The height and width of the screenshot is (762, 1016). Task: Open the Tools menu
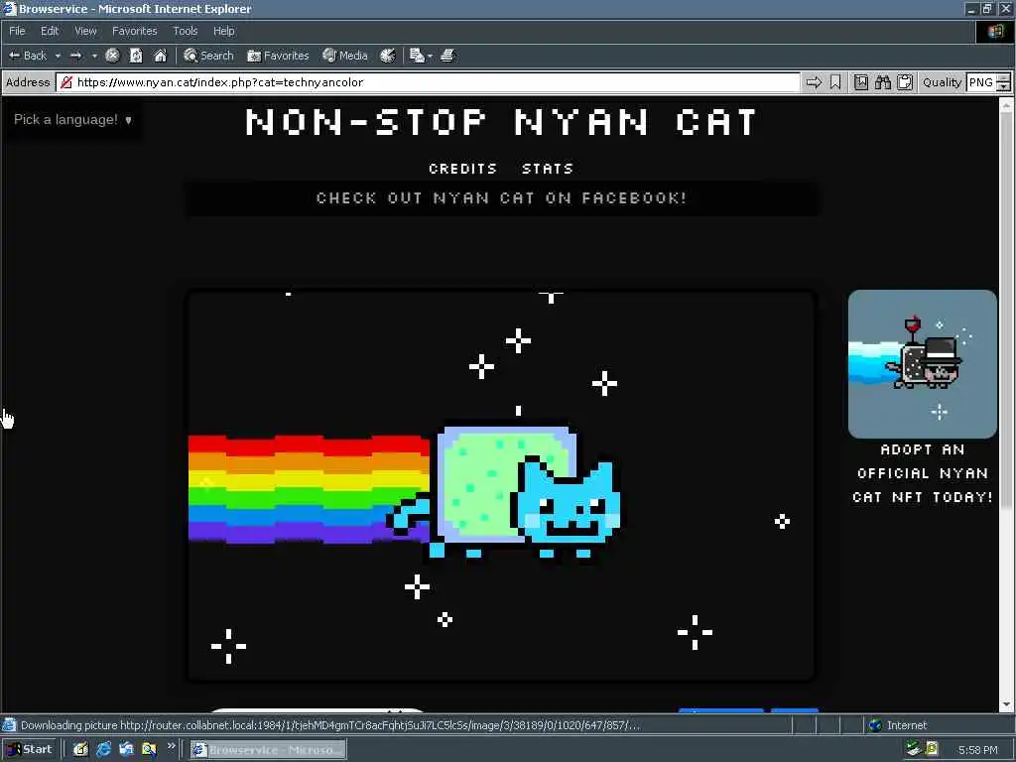point(185,31)
